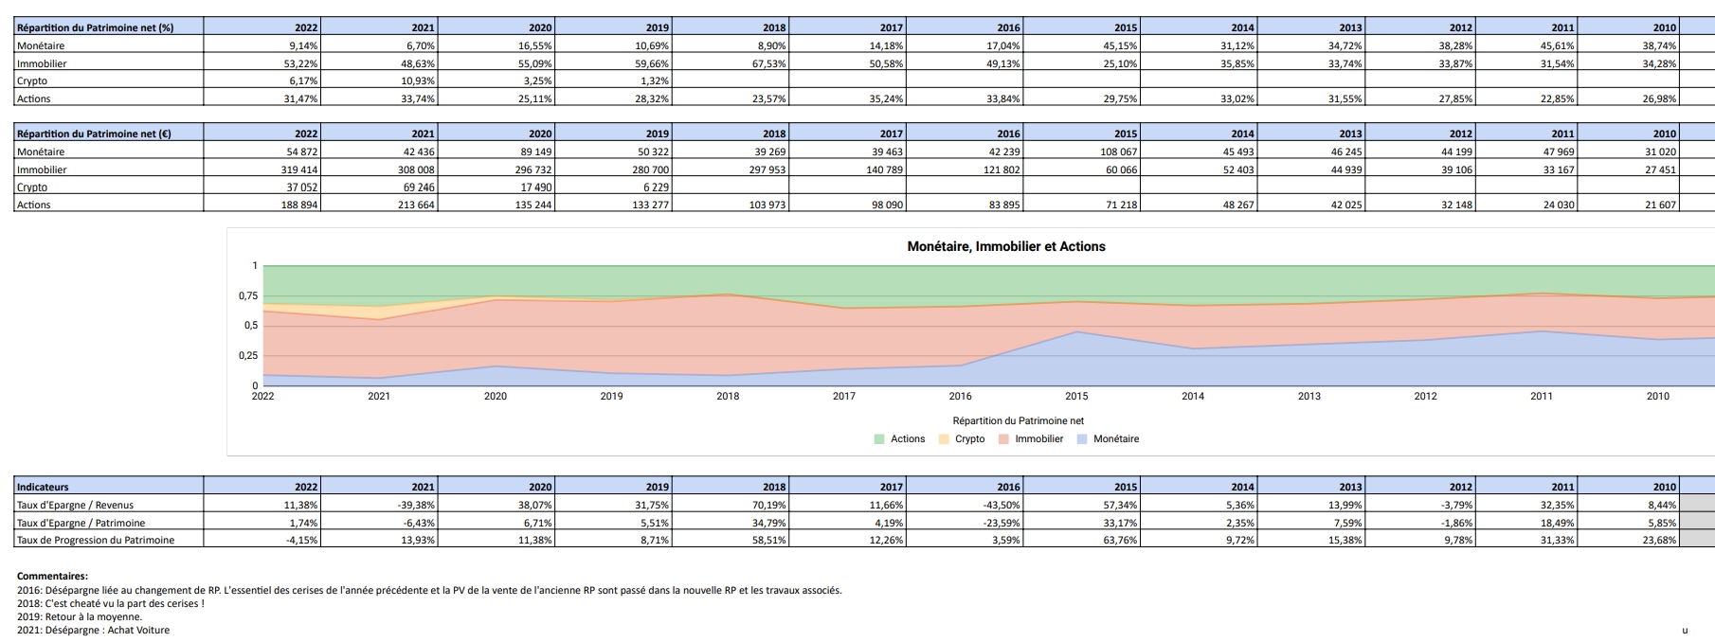Click the 0,75 label on the chart y-axis
The width and height of the screenshot is (1715, 642).
(x=248, y=295)
